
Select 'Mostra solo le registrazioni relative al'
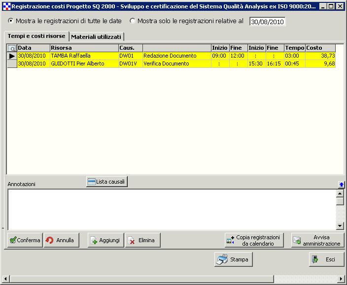(x=133, y=21)
